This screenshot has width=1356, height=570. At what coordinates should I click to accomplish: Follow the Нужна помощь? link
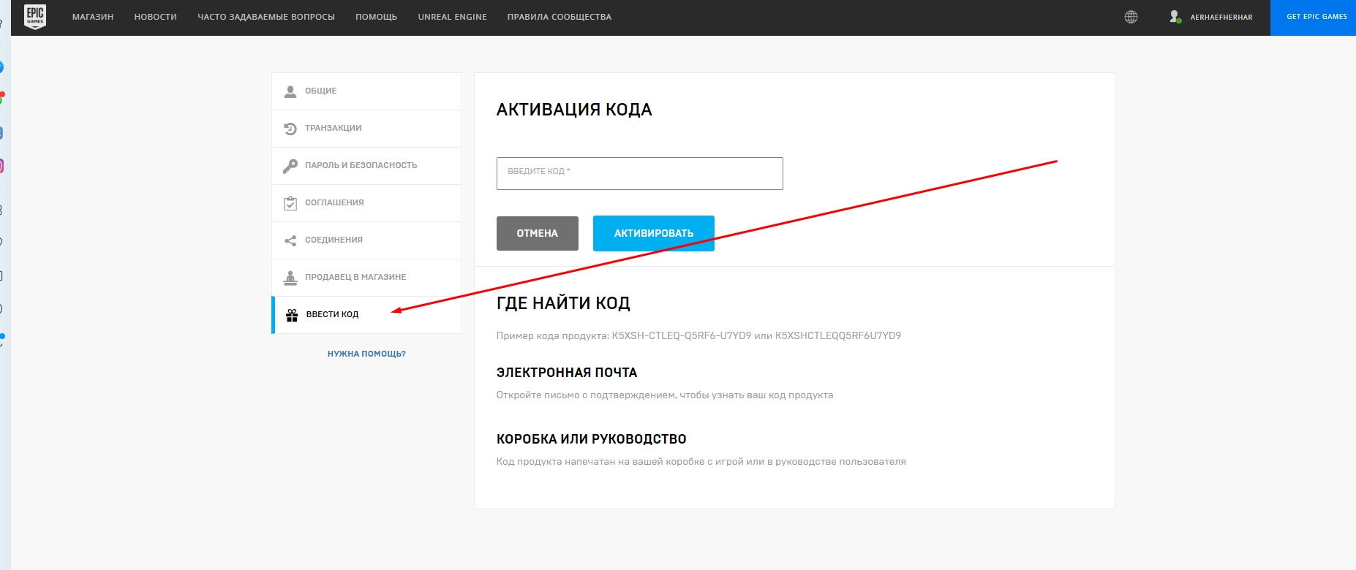click(366, 354)
